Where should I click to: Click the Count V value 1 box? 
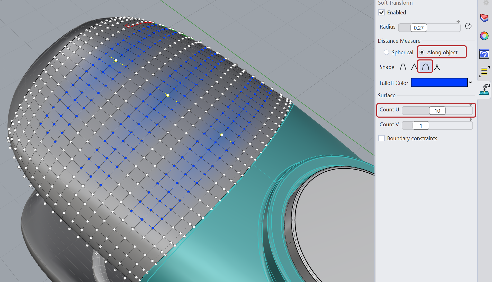[421, 126]
